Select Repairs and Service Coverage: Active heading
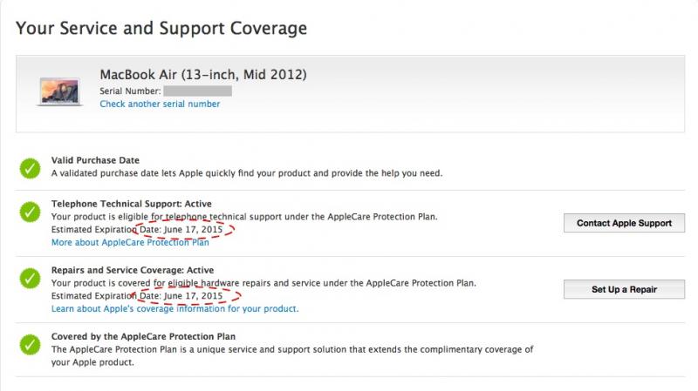The height and width of the screenshot is (391, 698). (133, 270)
